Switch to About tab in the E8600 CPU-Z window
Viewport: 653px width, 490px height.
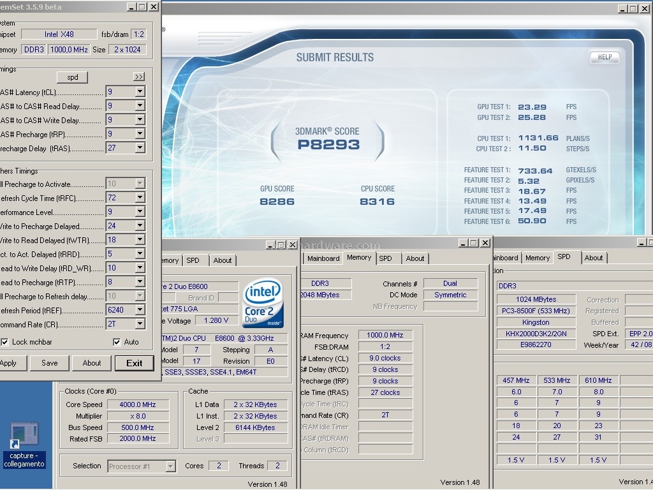[x=223, y=260]
